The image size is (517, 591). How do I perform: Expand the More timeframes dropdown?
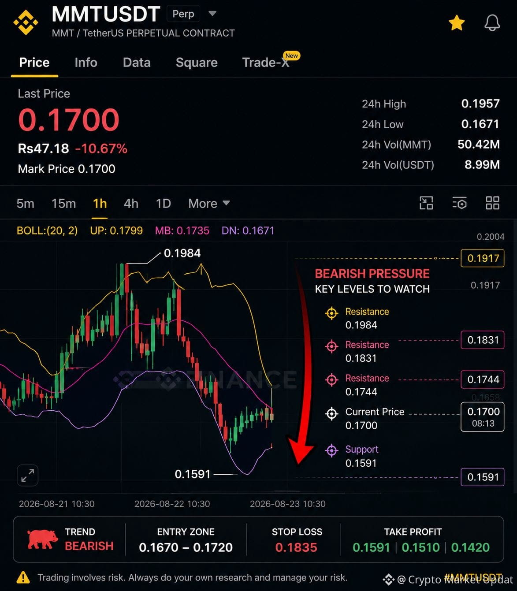(x=209, y=204)
